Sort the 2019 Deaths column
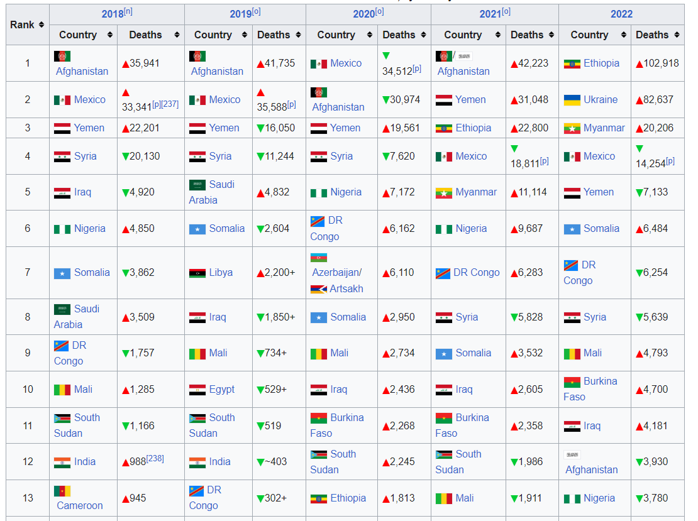Image resolution: width=698 pixels, height=521 pixels. point(298,35)
